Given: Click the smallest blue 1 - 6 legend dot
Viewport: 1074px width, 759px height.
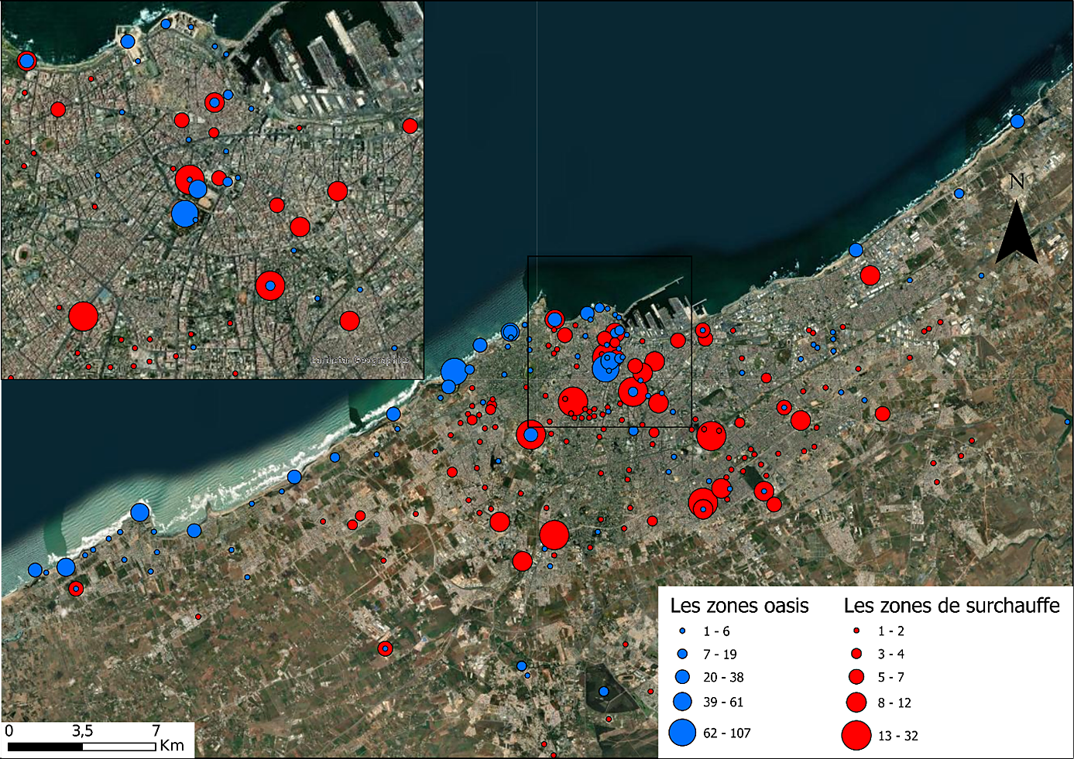Looking at the screenshot, I should point(682,631).
